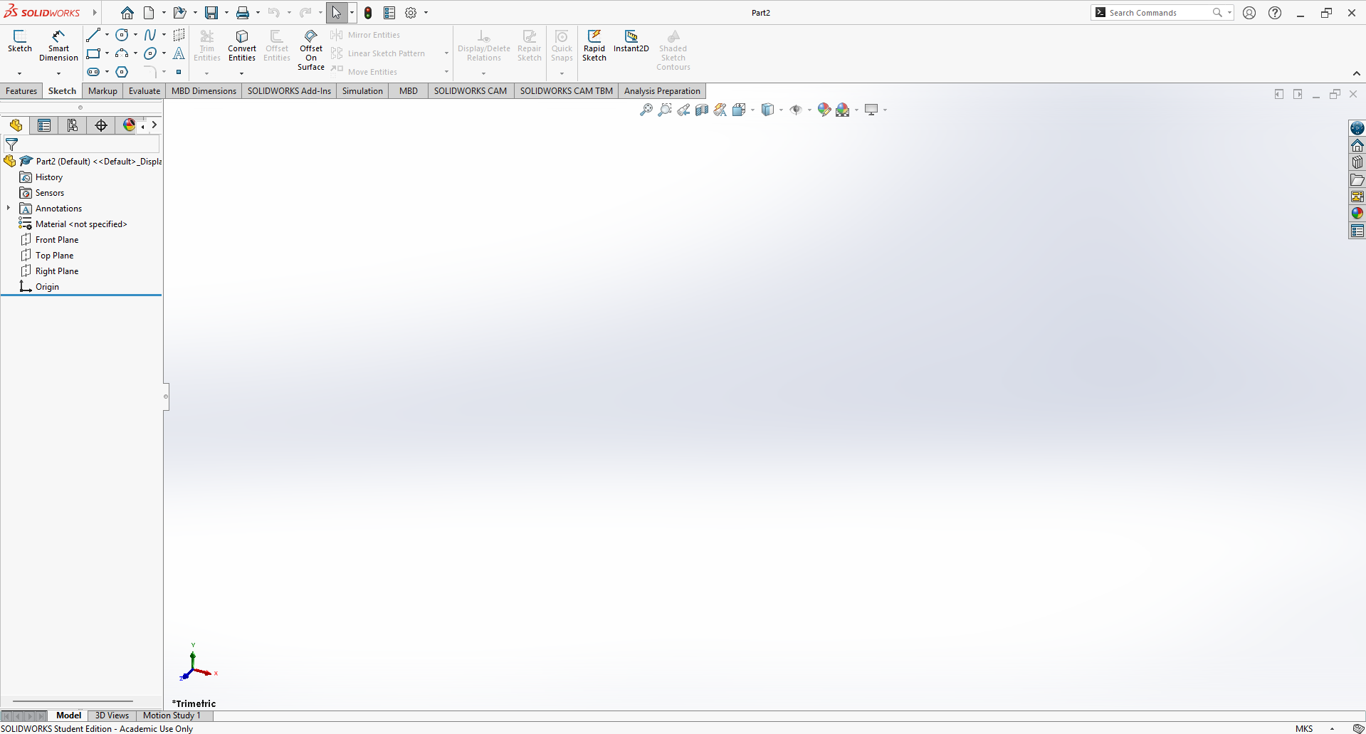Select the Straight Slot tool
1366x734 pixels.
pos(93,72)
